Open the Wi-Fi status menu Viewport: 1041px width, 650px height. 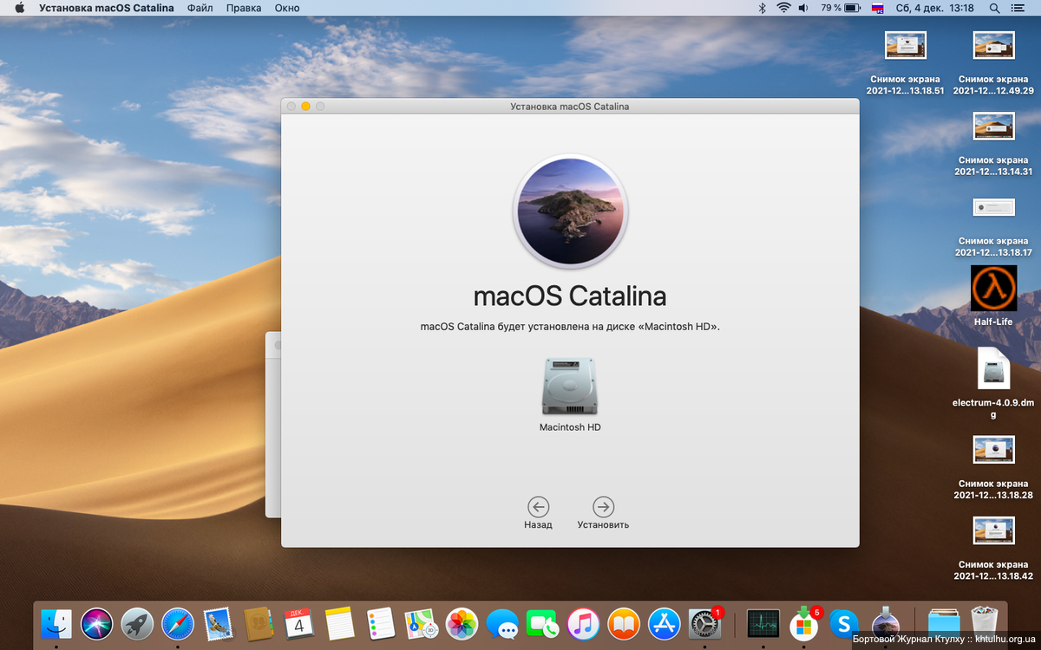[x=783, y=8]
